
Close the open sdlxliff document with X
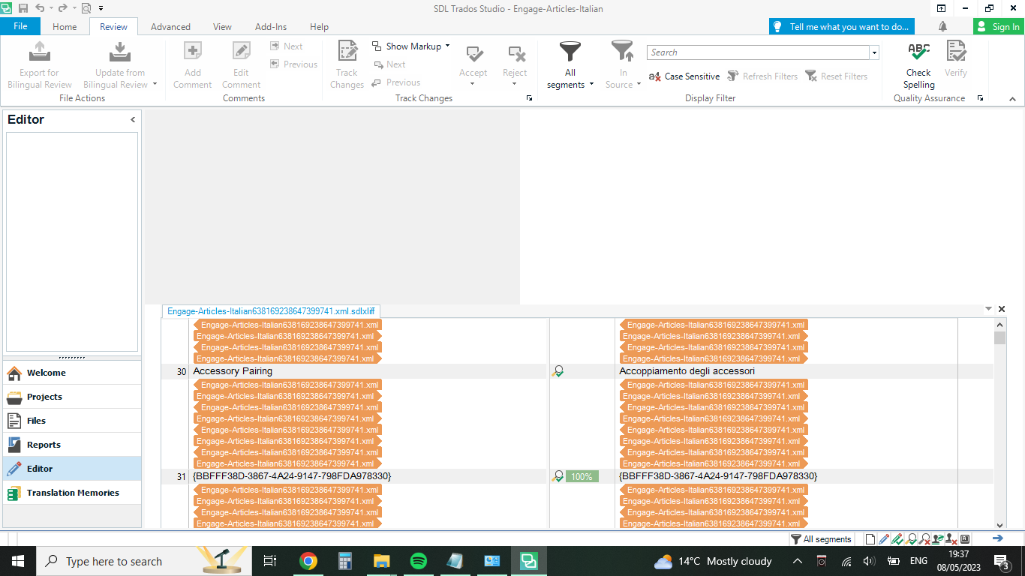click(x=1002, y=309)
